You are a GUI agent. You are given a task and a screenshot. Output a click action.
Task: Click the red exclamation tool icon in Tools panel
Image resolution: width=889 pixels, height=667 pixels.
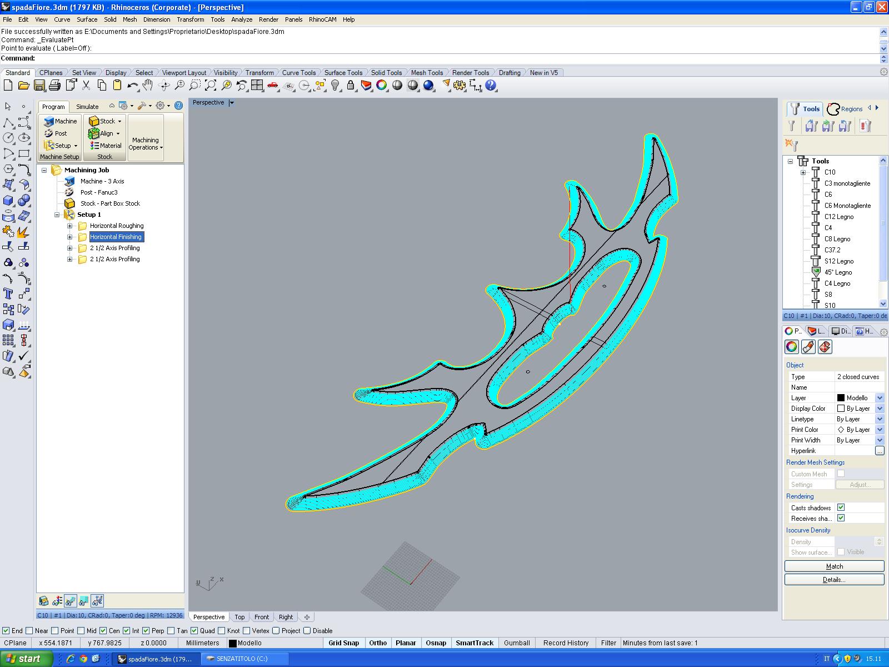click(865, 126)
